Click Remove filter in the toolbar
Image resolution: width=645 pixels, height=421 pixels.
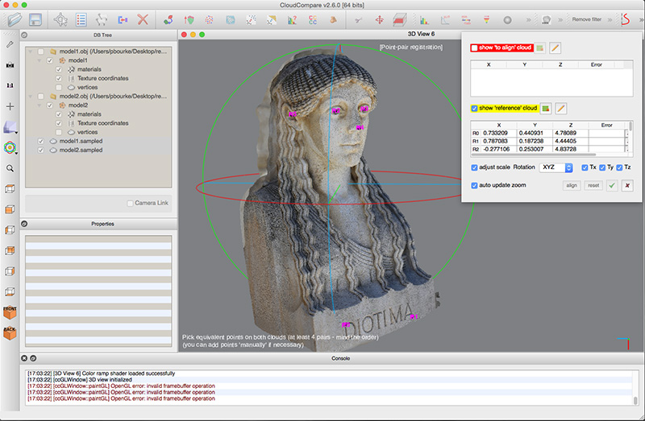(x=587, y=19)
